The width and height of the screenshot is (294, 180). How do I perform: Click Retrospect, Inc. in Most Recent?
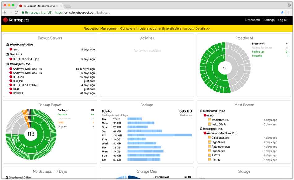pyautogui.click(x=213, y=129)
